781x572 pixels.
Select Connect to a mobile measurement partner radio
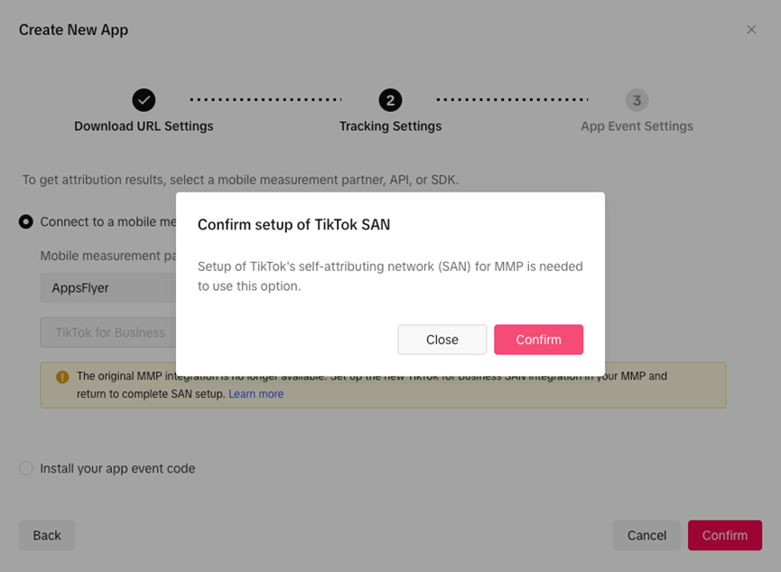pos(26,221)
